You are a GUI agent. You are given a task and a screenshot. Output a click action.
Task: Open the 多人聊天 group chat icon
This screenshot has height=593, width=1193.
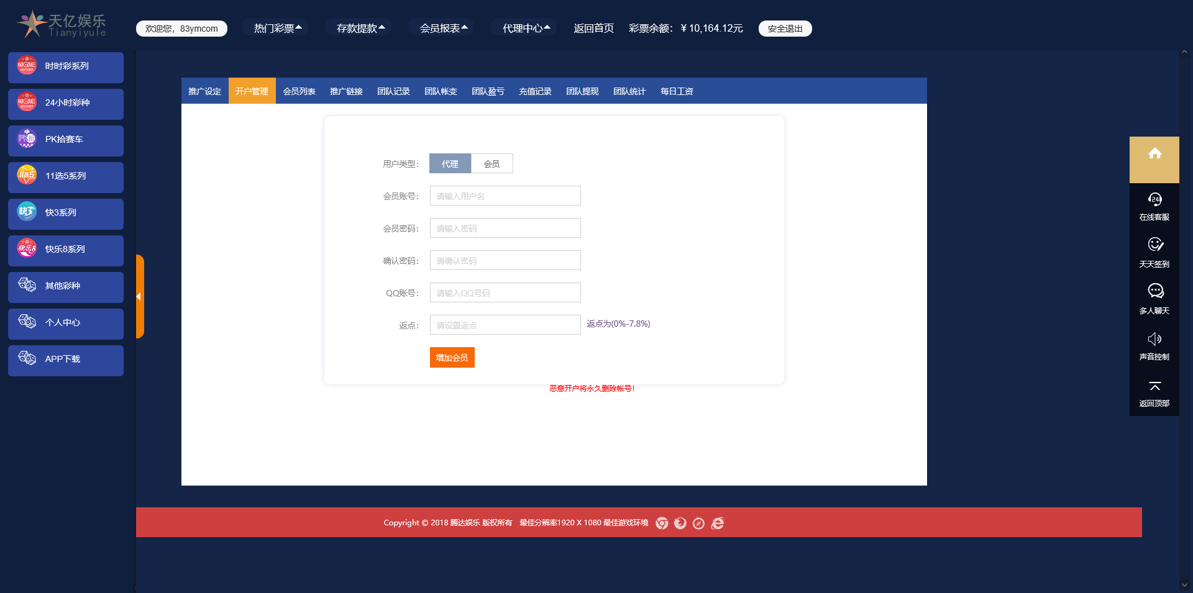(x=1154, y=291)
